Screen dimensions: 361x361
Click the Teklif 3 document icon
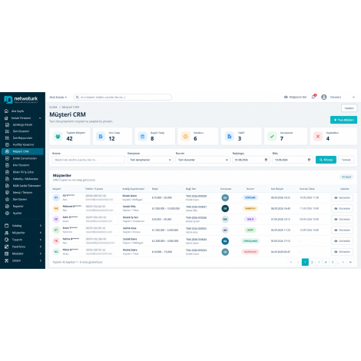(230, 136)
